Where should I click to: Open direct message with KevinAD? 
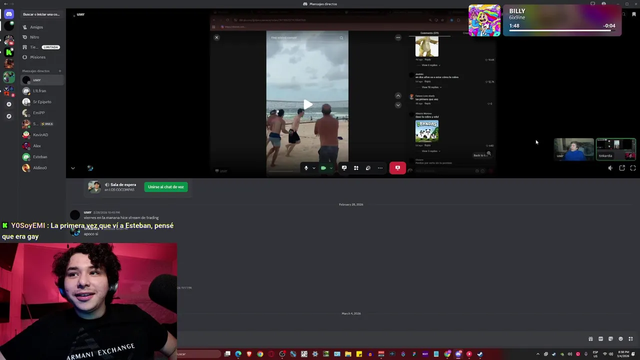(x=42, y=135)
